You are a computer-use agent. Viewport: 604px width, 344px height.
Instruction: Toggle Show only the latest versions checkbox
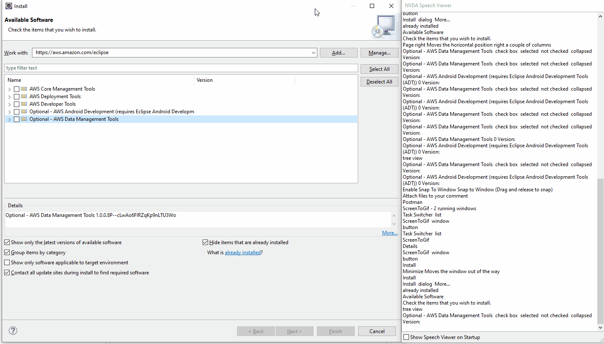7,242
